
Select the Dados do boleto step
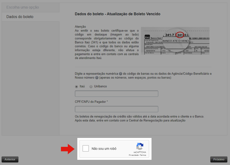click(x=30, y=17)
